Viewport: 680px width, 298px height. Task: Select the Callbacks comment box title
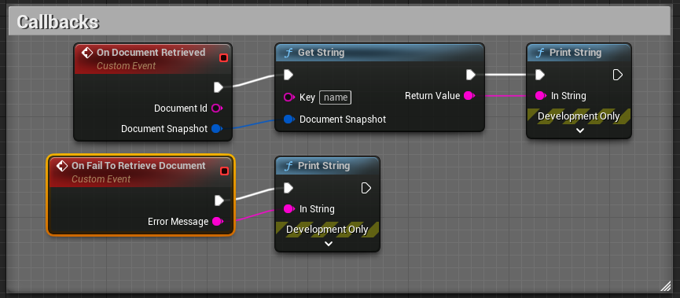[x=58, y=22]
